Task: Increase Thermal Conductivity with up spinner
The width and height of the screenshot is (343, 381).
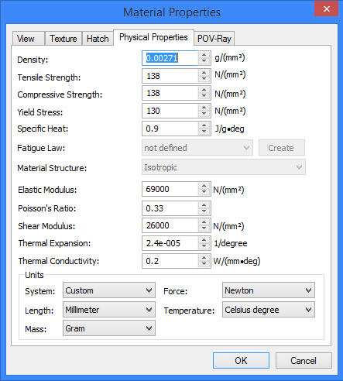Action: click(204, 258)
